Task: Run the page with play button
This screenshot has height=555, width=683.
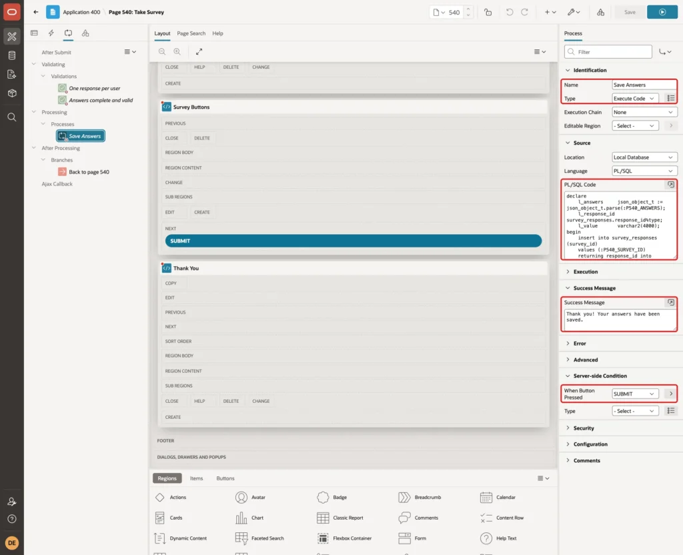Action: (x=662, y=12)
